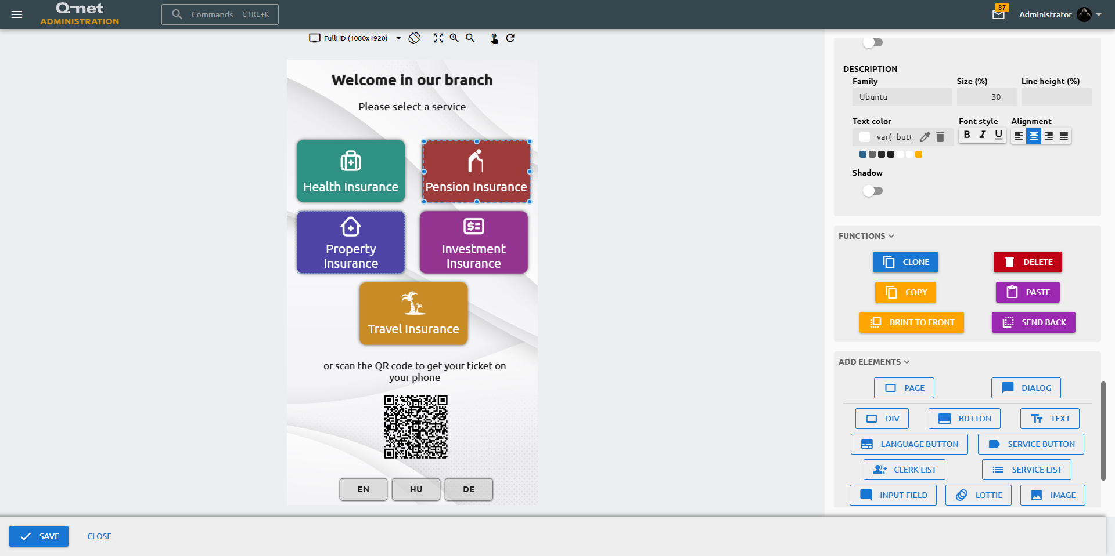The height and width of the screenshot is (556, 1115).
Task: Collapse the ADD ELEMENTS section
Action: (907, 362)
